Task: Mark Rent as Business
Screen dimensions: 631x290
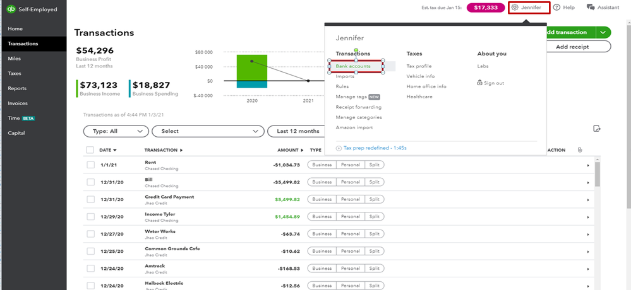Action: tap(322, 165)
